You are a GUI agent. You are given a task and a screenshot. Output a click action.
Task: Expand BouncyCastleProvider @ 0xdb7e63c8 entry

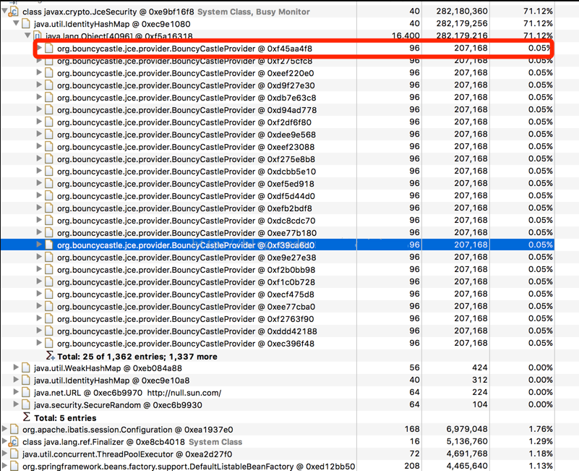tap(39, 97)
